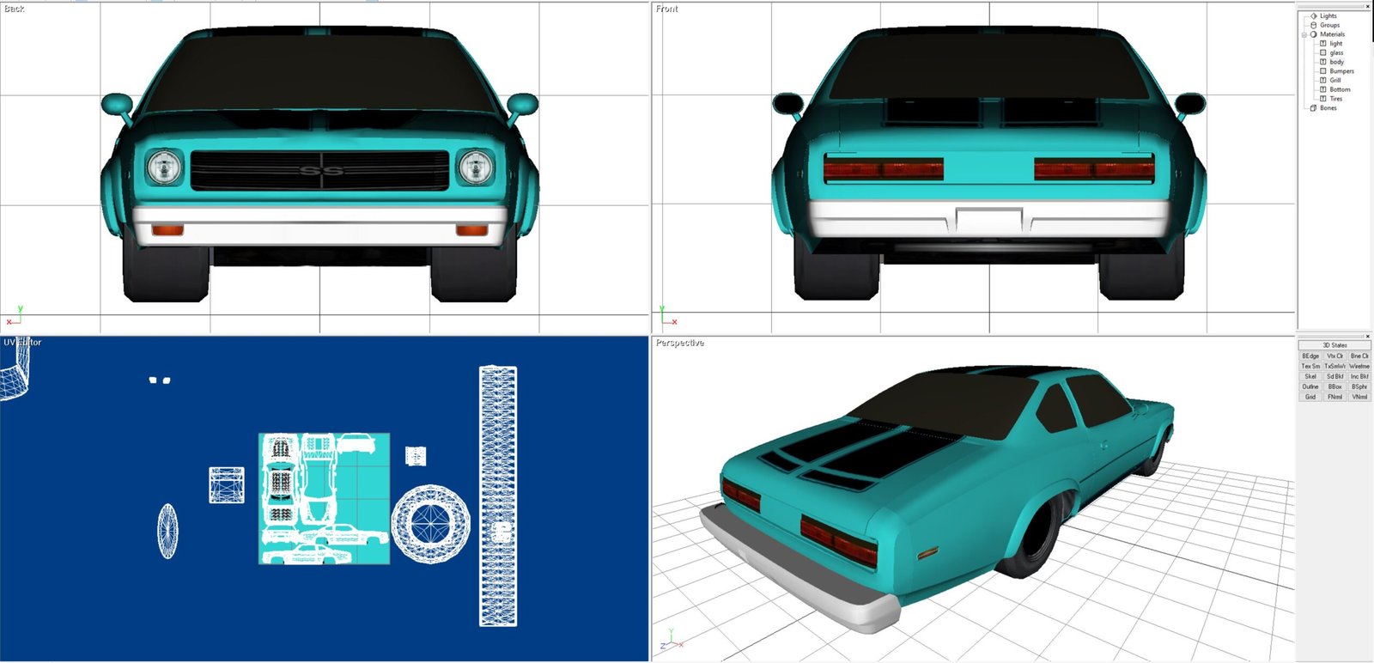
Task: Click the car texture map in UV editor
Action: pyautogui.click(x=324, y=499)
